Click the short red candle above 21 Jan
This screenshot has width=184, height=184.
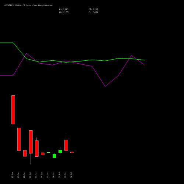[25, 153]
